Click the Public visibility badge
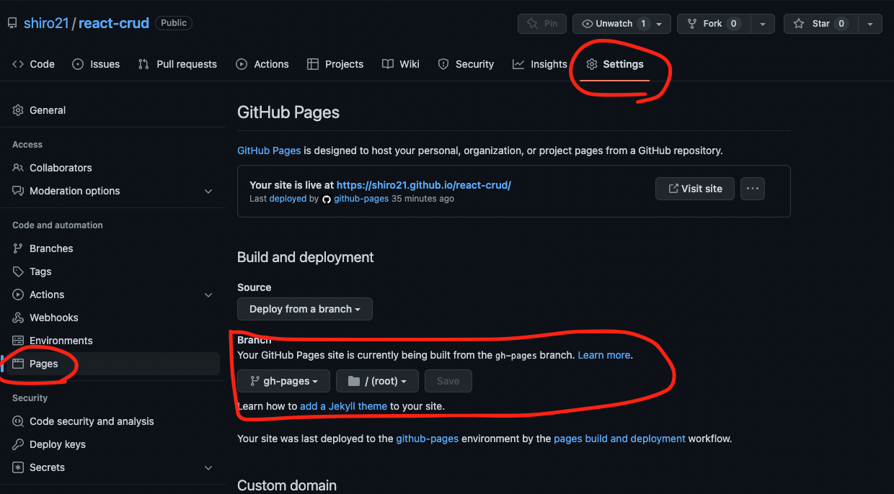Screen dimensions: 894x494 tap(174, 23)
